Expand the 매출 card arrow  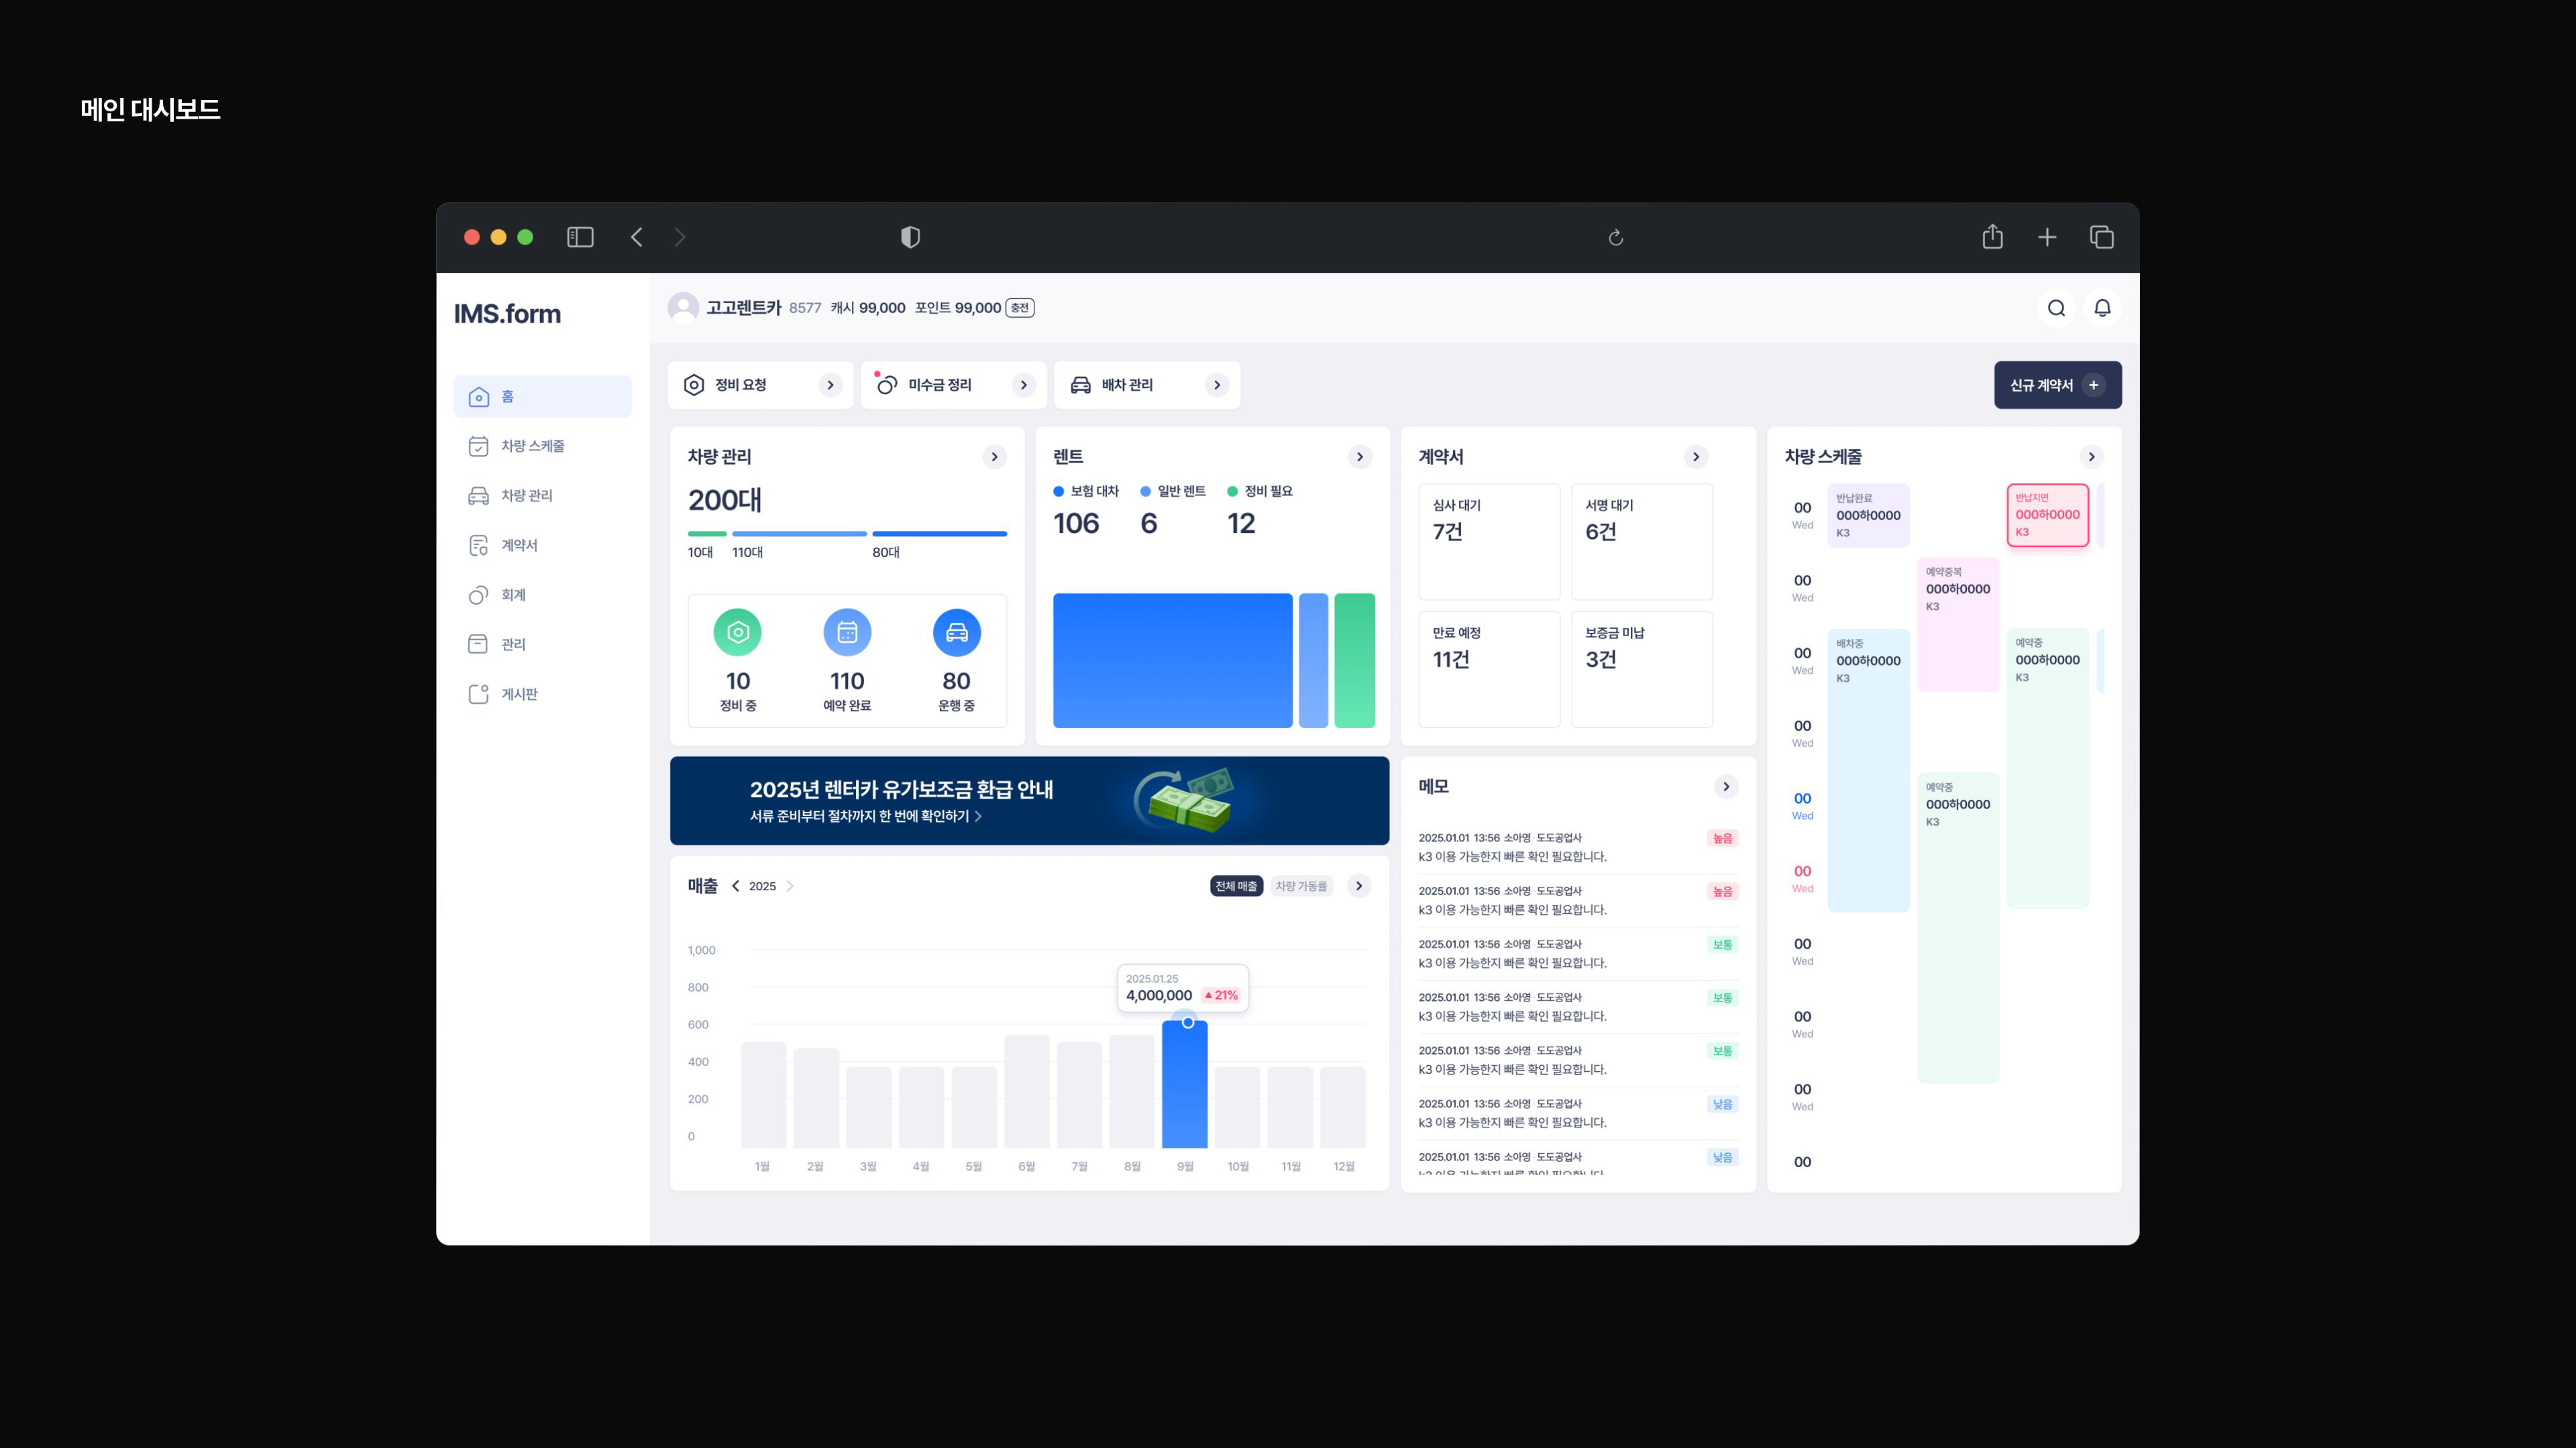1358,886
